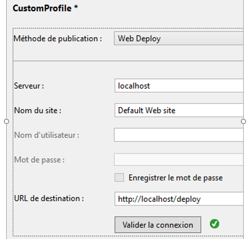
Task: Click the horizontal separator below publication method
Action: [128, 61]
